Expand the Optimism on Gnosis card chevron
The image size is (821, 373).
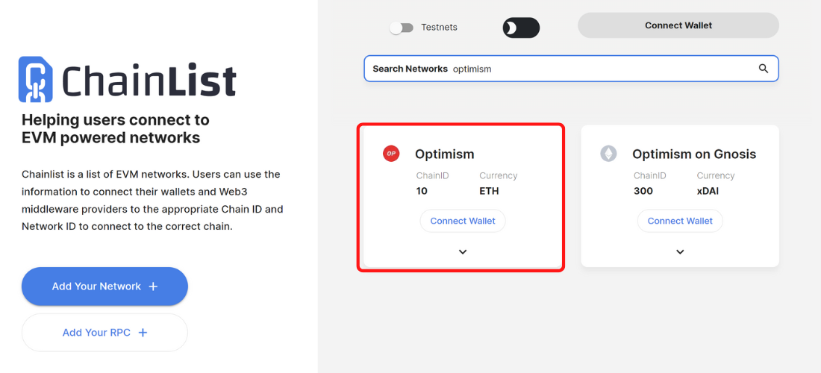680,252
